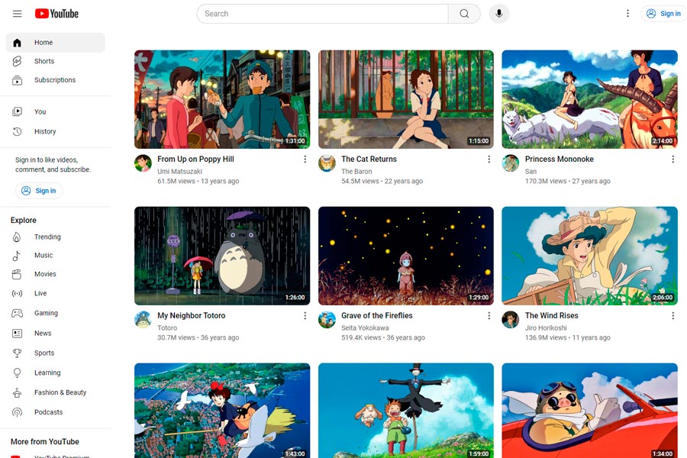Select the Trending label in Explore
The height and width of the screenshot is (458, 687).
tap(47, 237)
